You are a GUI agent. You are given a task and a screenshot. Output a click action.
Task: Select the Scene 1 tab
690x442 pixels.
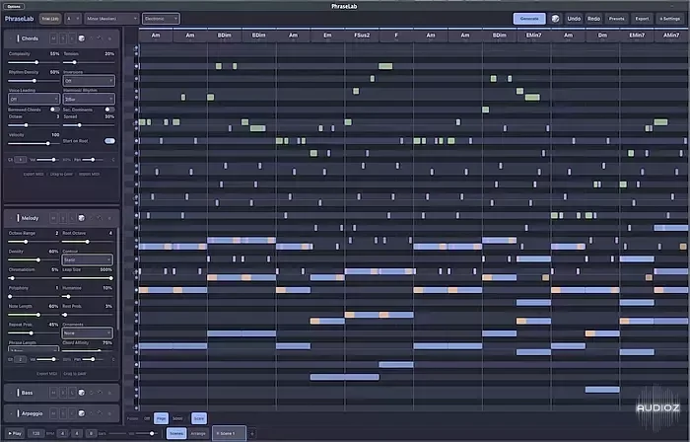pyautogui.click(x=229, y=433)
